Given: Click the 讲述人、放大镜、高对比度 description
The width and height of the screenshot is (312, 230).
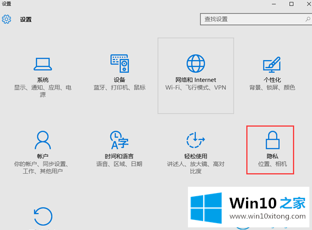Looking at the screenshot, I should click(196, 168).
